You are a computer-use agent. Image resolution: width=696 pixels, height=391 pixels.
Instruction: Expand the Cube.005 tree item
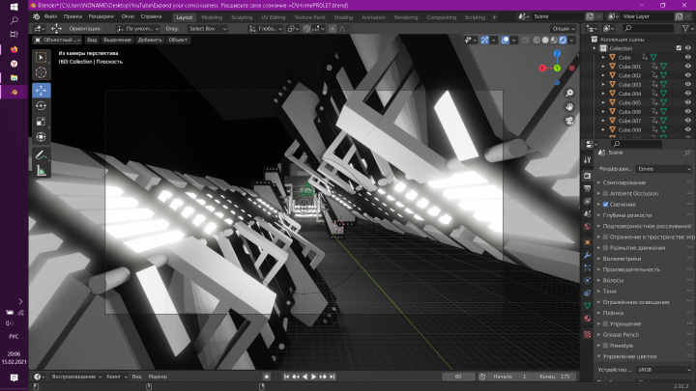coord(603,102)
